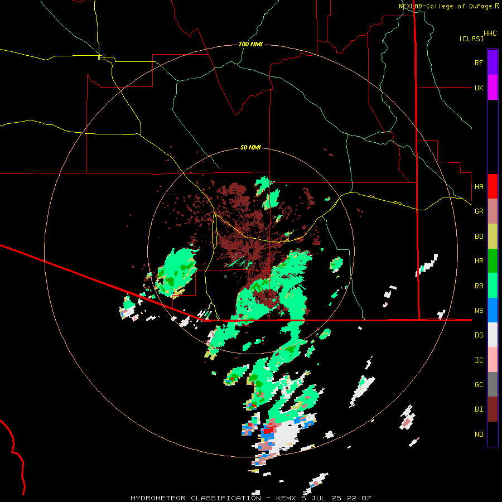Click the WS legend label
Viewport: 502px width, 502px height.
pos(479,311)
